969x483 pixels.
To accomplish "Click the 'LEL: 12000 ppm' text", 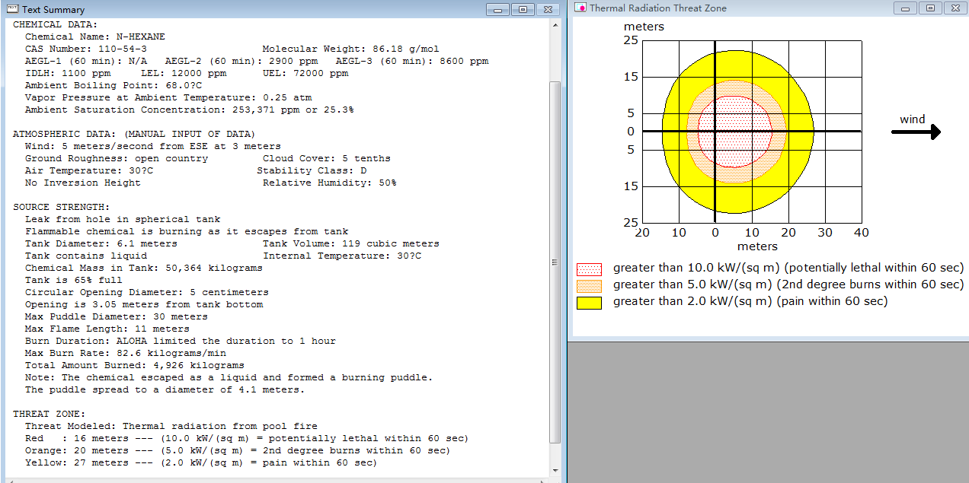I will tap(184, 73).
